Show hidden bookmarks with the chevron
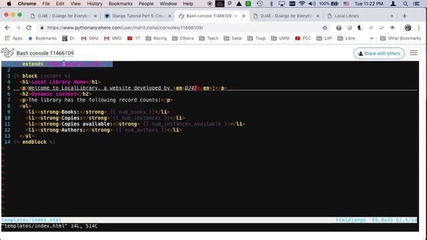 coord(372,39)
